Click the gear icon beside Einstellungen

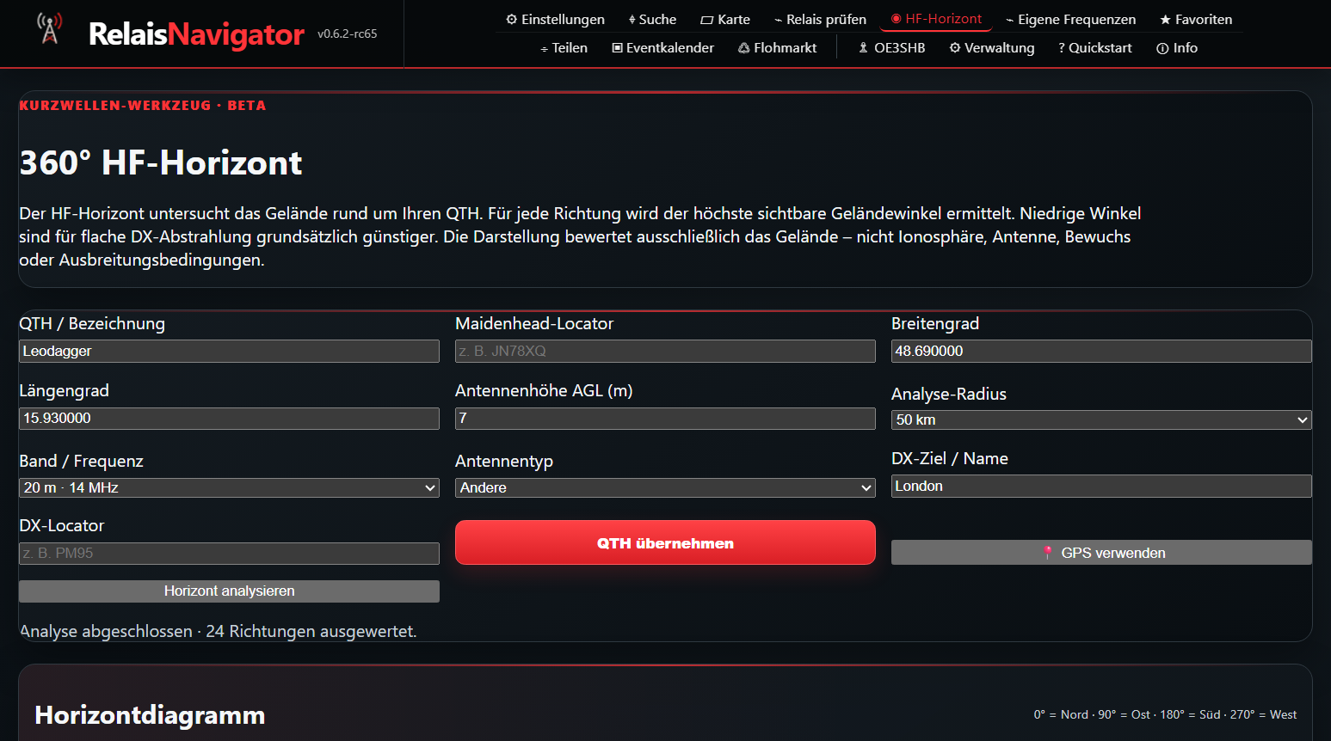(x=512, y=20)
